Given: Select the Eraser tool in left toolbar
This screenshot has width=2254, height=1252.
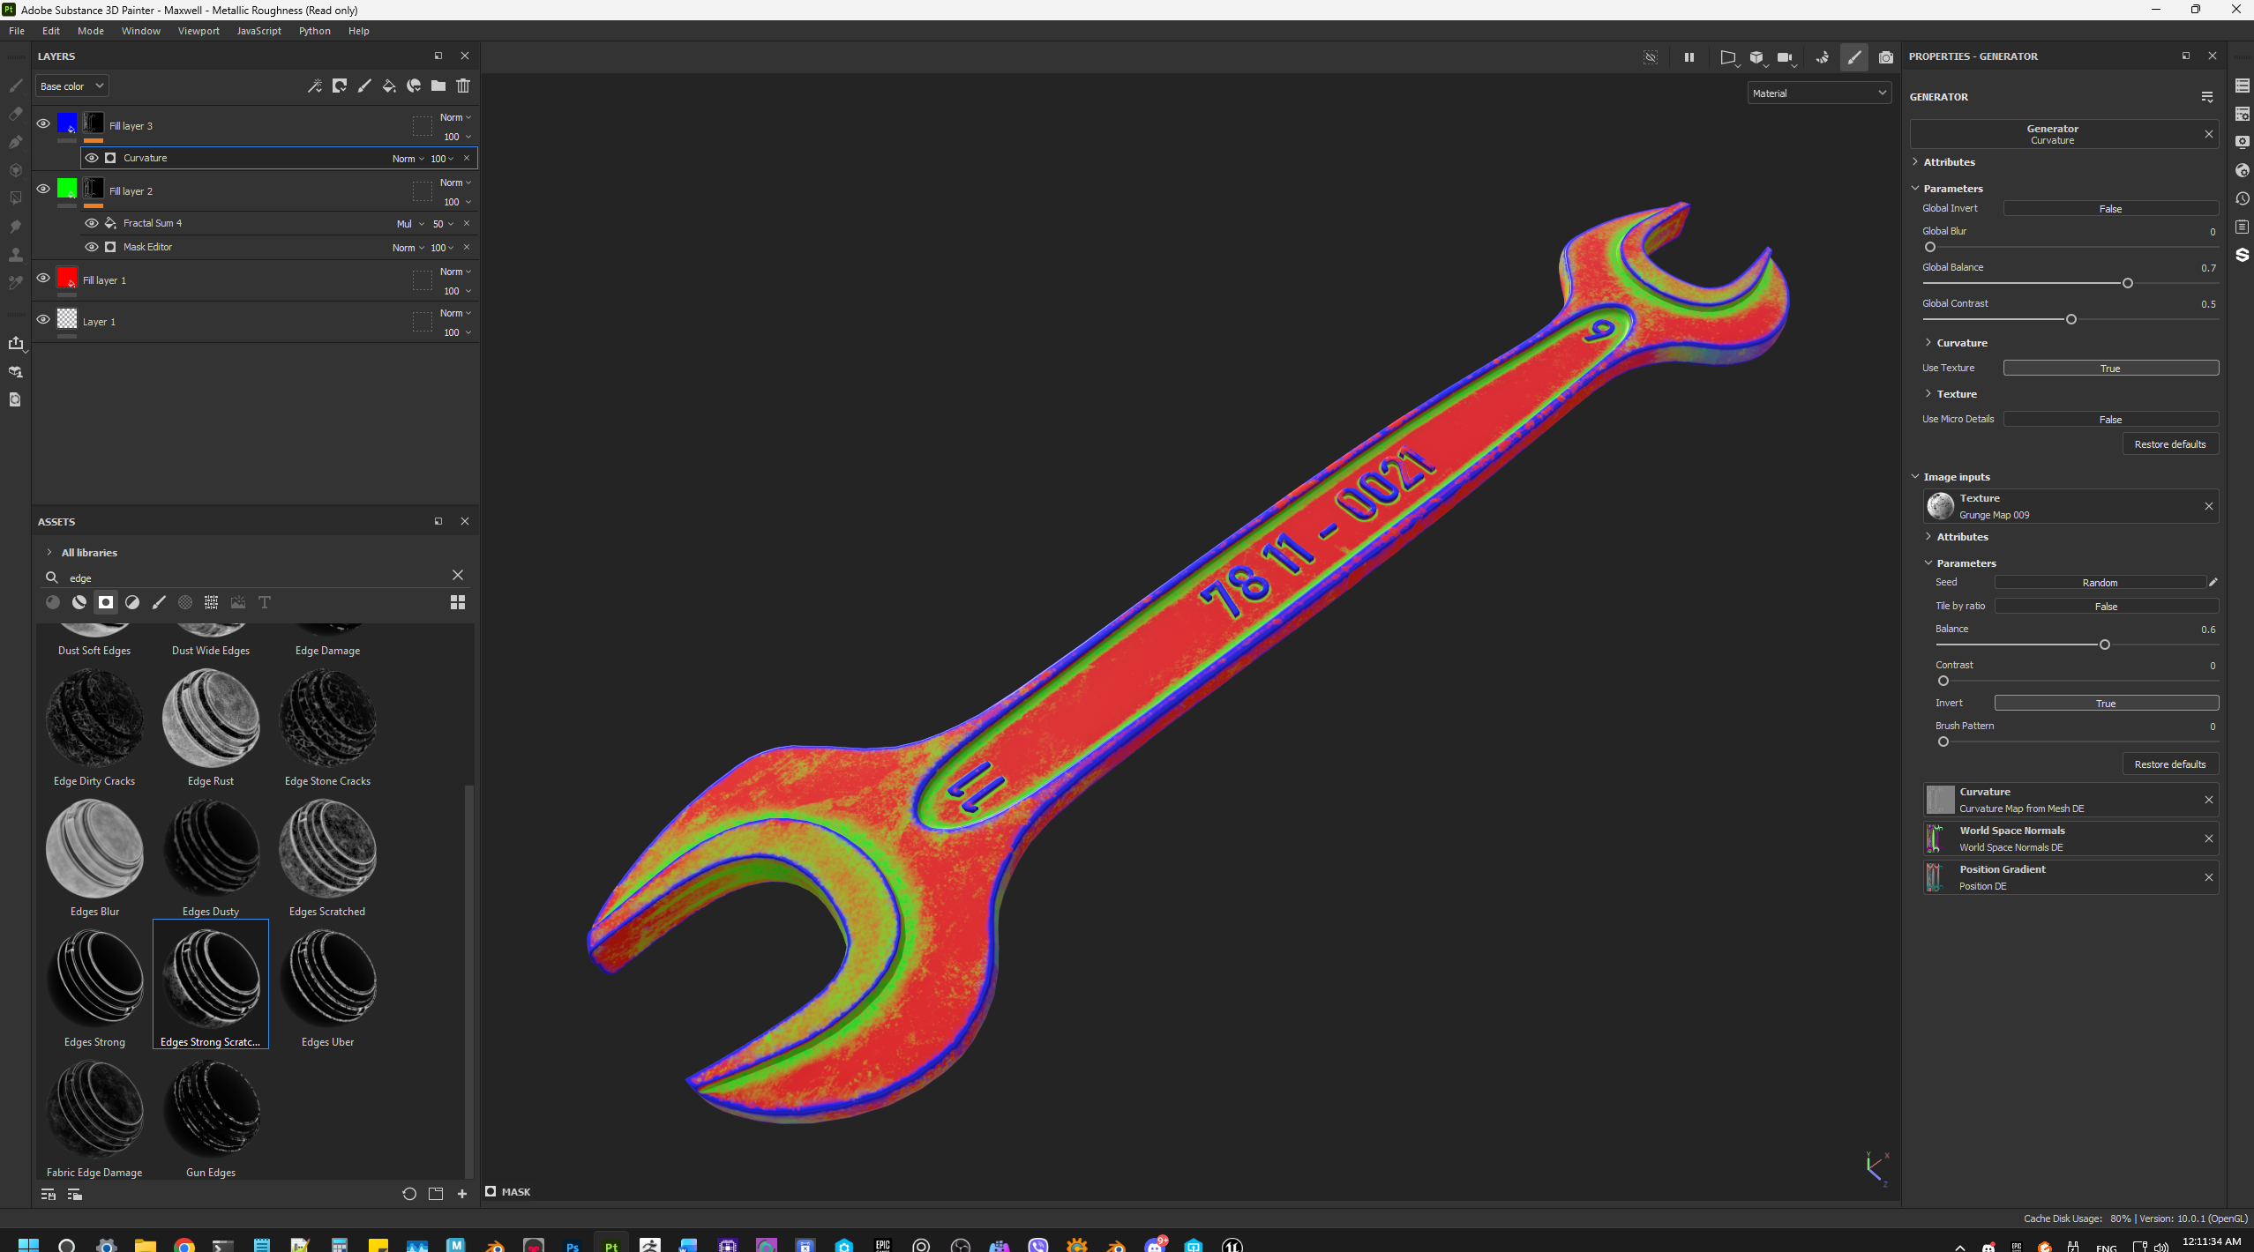Looking at the screenshot, I should [15, 114].
